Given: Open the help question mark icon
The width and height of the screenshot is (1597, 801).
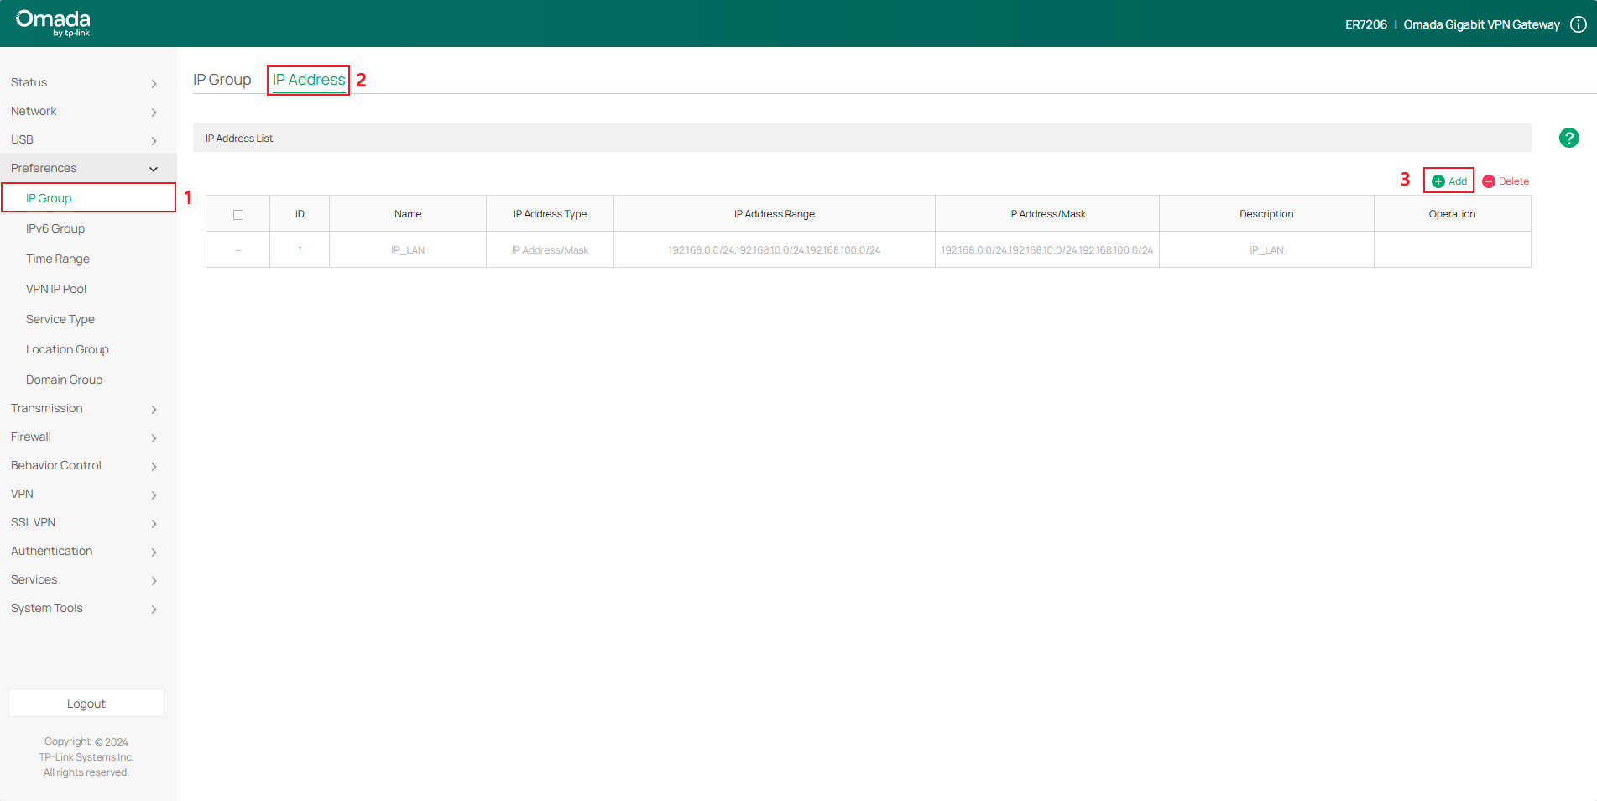Looking at the screenshot, I should click(1568, 137).
